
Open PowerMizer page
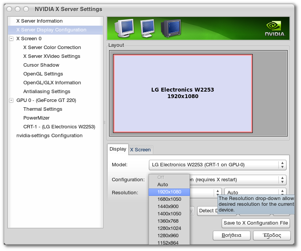point(36,118)
